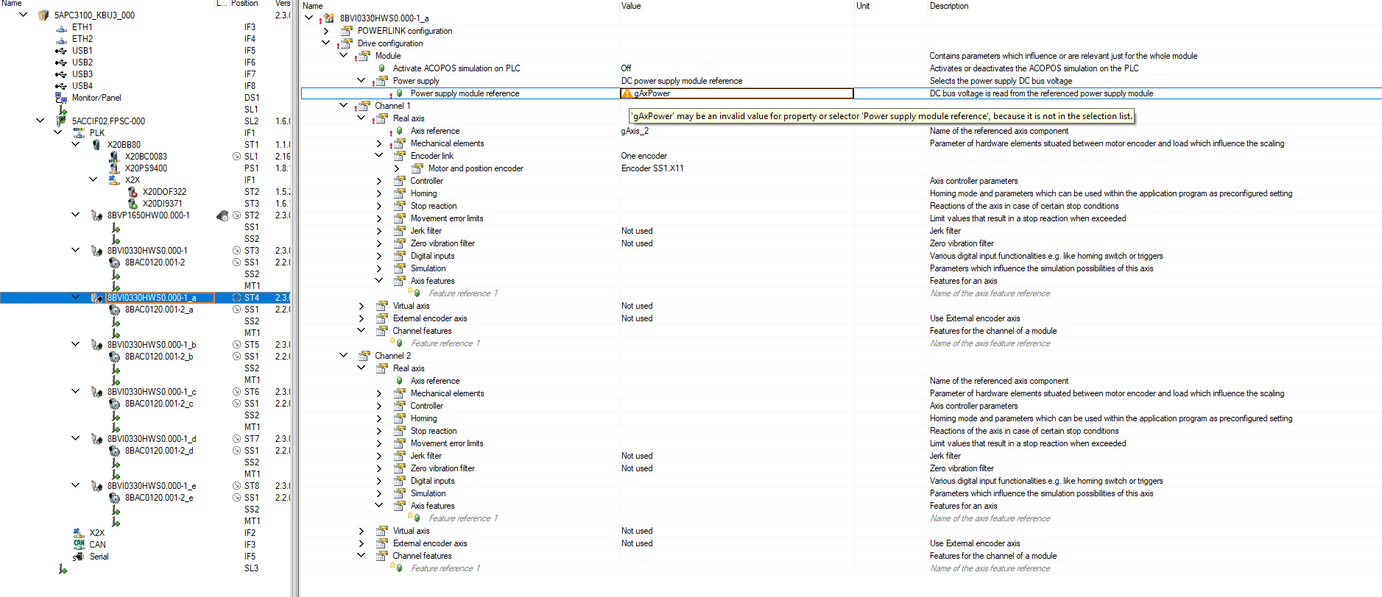Expand the Motor and position encoder group
The image size is (1382, 597).
tap(397, 168)
